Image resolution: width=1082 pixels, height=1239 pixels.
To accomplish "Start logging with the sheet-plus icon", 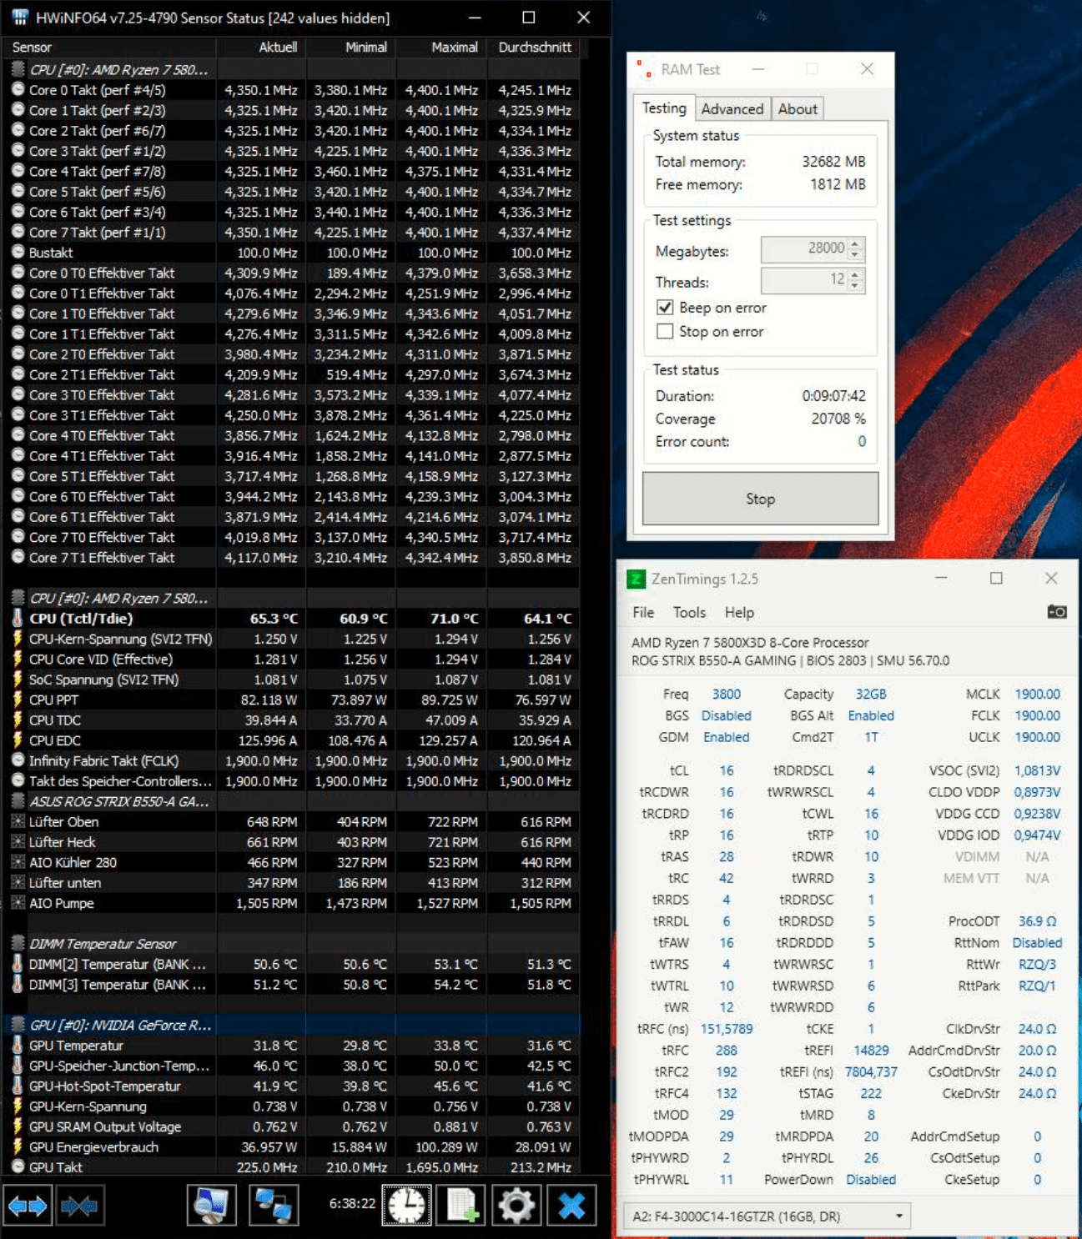I will click(x=461, y=1206).
